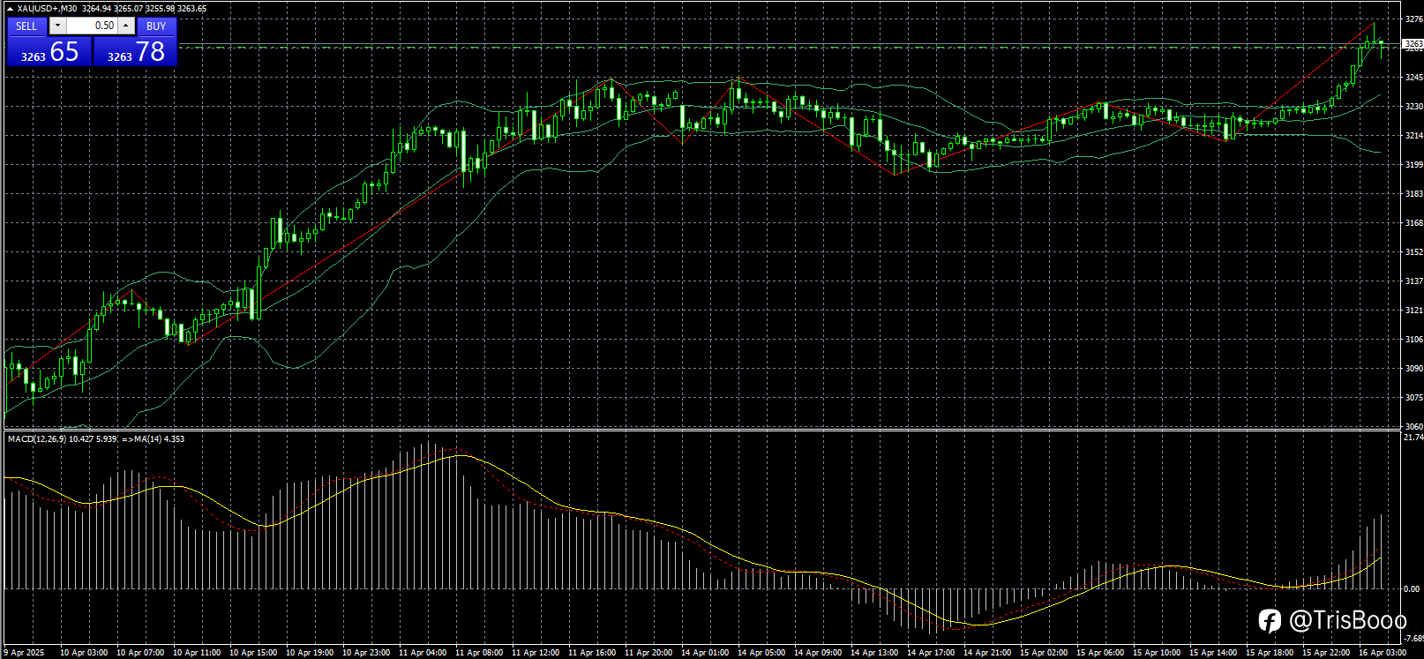
Task: Click the Facebook logo icon
Action: pos(1269,621)
